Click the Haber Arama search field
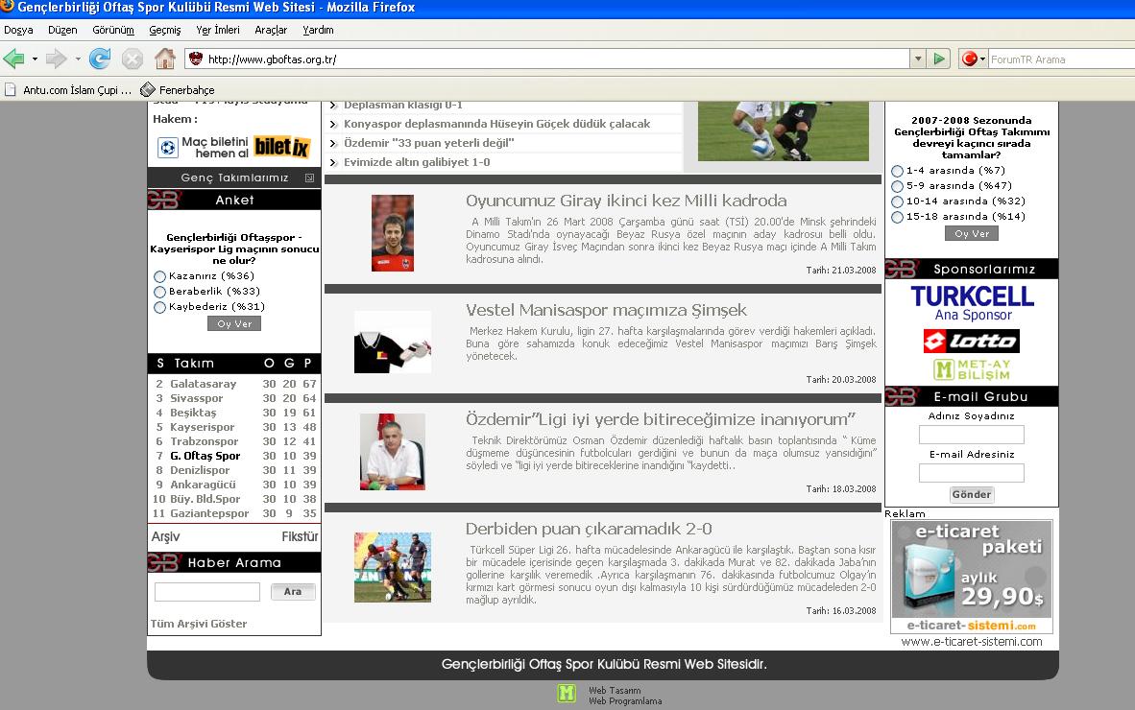The height and width of the screenshot is (710, 1135). pyautogui.click(x=207, y=592)
